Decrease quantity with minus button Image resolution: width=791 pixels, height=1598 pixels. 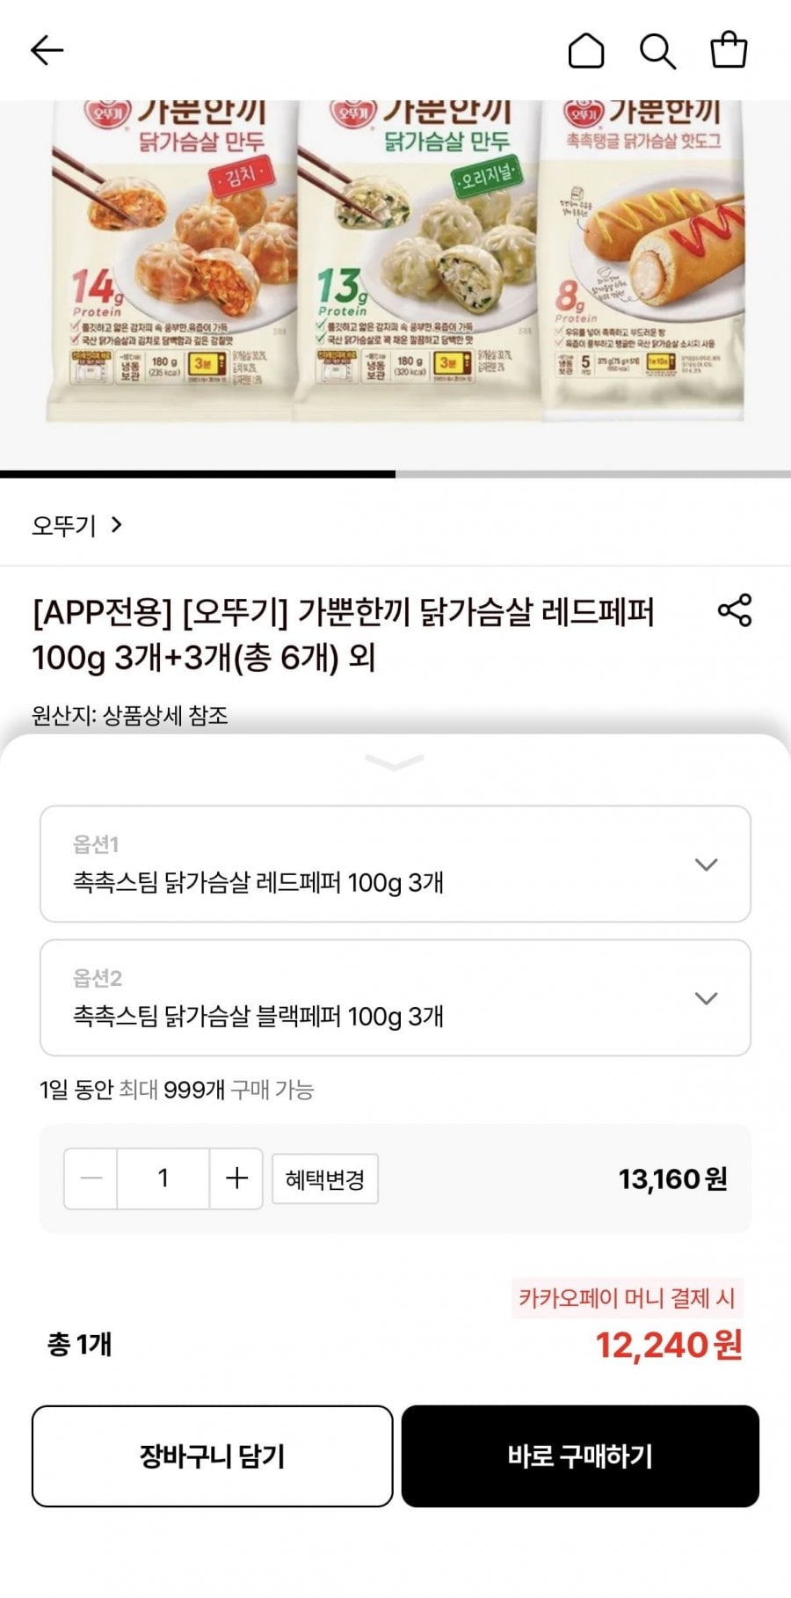click(x=91, y=1178)
